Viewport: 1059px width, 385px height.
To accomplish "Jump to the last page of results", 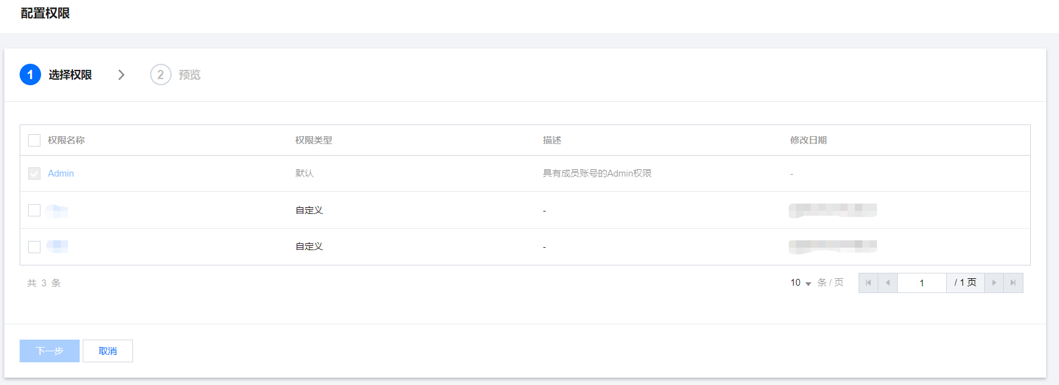I will [1013, 283].
